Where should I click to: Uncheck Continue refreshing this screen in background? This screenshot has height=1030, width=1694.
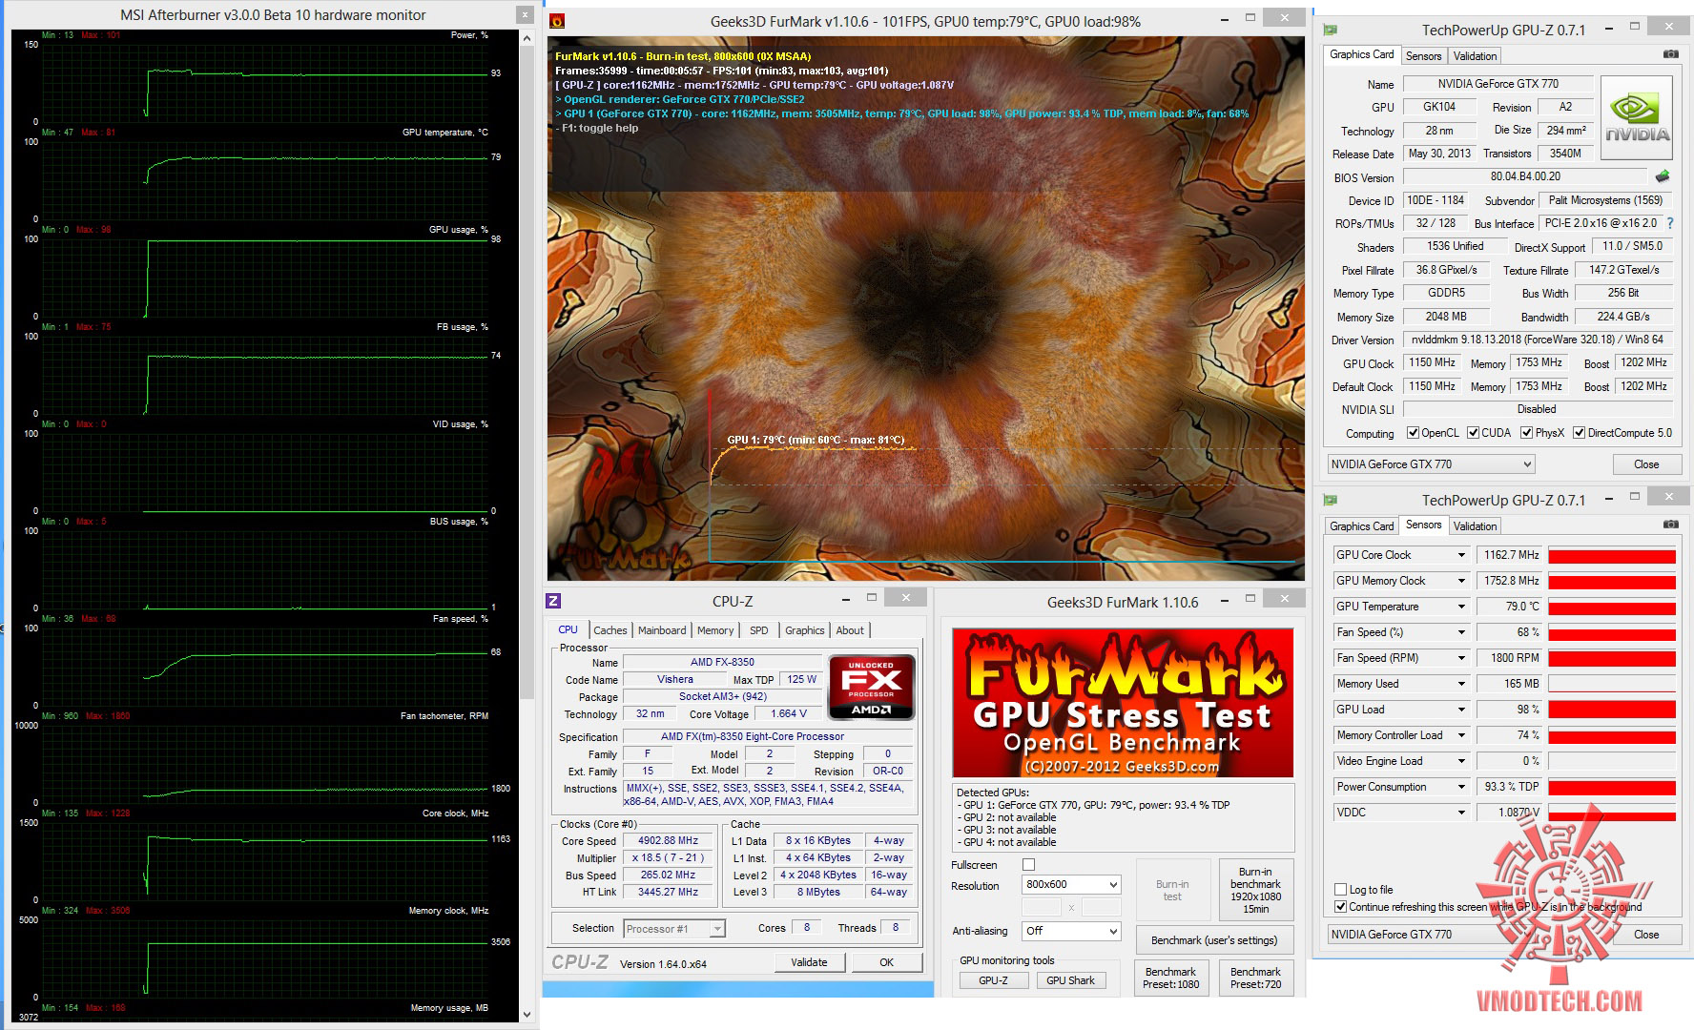coord(1341,907)
